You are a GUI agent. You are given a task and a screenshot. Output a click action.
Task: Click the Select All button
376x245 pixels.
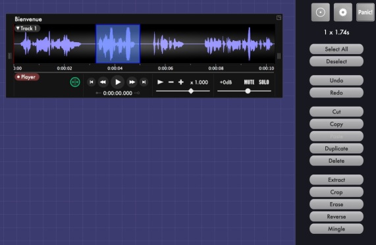coord(336,49)
